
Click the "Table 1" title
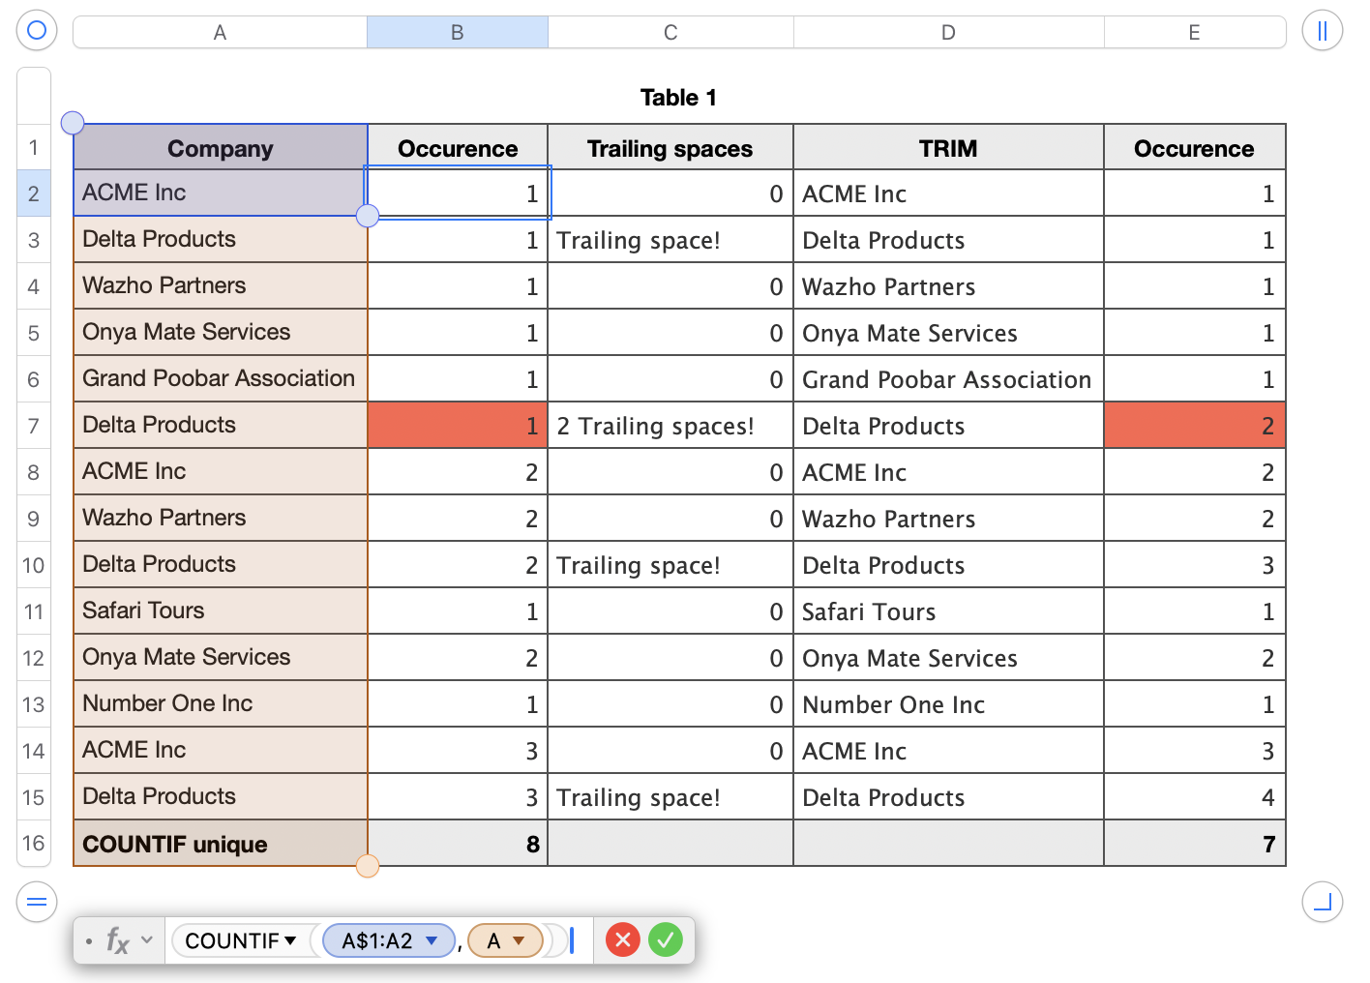pos(678,98)
